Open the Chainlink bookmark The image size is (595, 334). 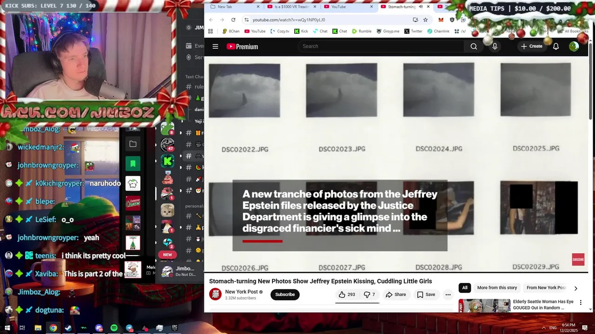(438, 31)
